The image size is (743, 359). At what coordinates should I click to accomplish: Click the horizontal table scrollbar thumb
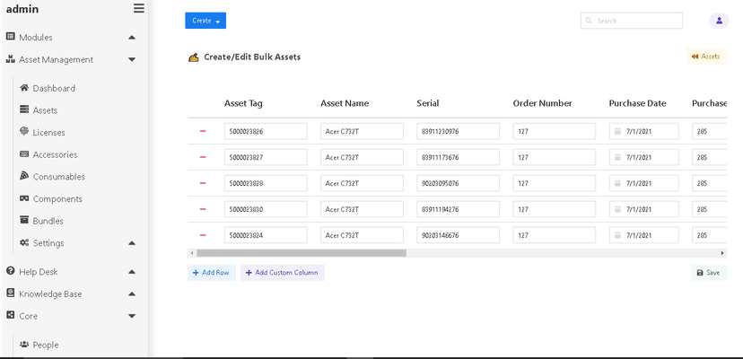[x=302, y=253]
